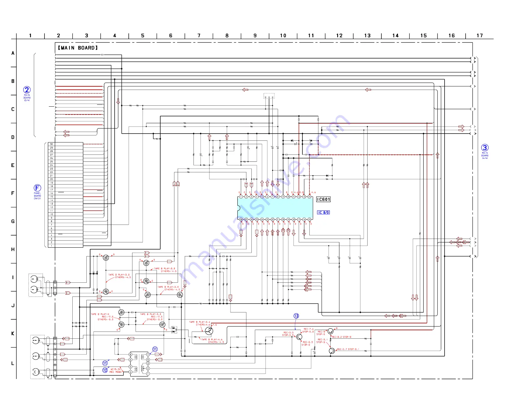Click the IC601 chip body

[275, 208]
